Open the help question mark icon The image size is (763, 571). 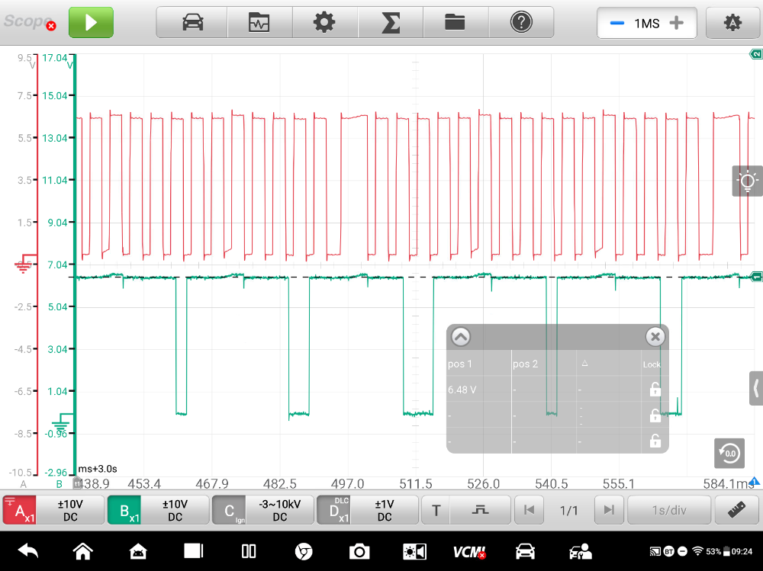(521, 23)
